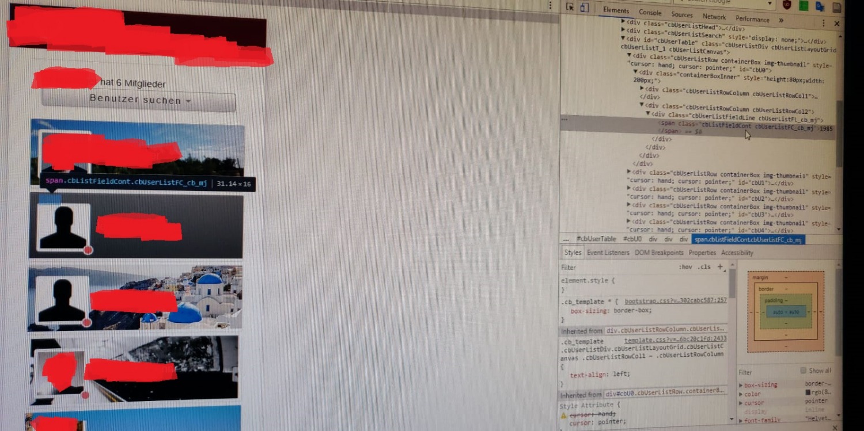Collapse the containerBoxInner div node
The width and height of the screenshot is (864, 431).
pos(635,72)
